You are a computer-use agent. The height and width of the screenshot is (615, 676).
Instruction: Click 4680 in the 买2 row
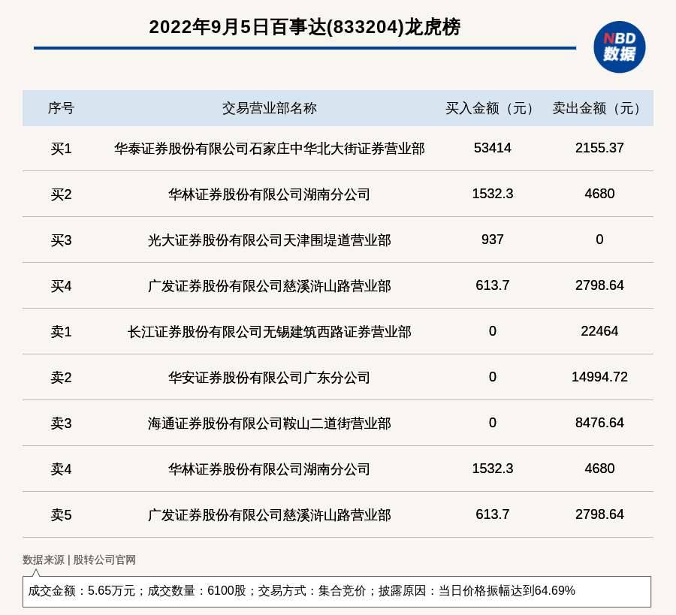599,194
